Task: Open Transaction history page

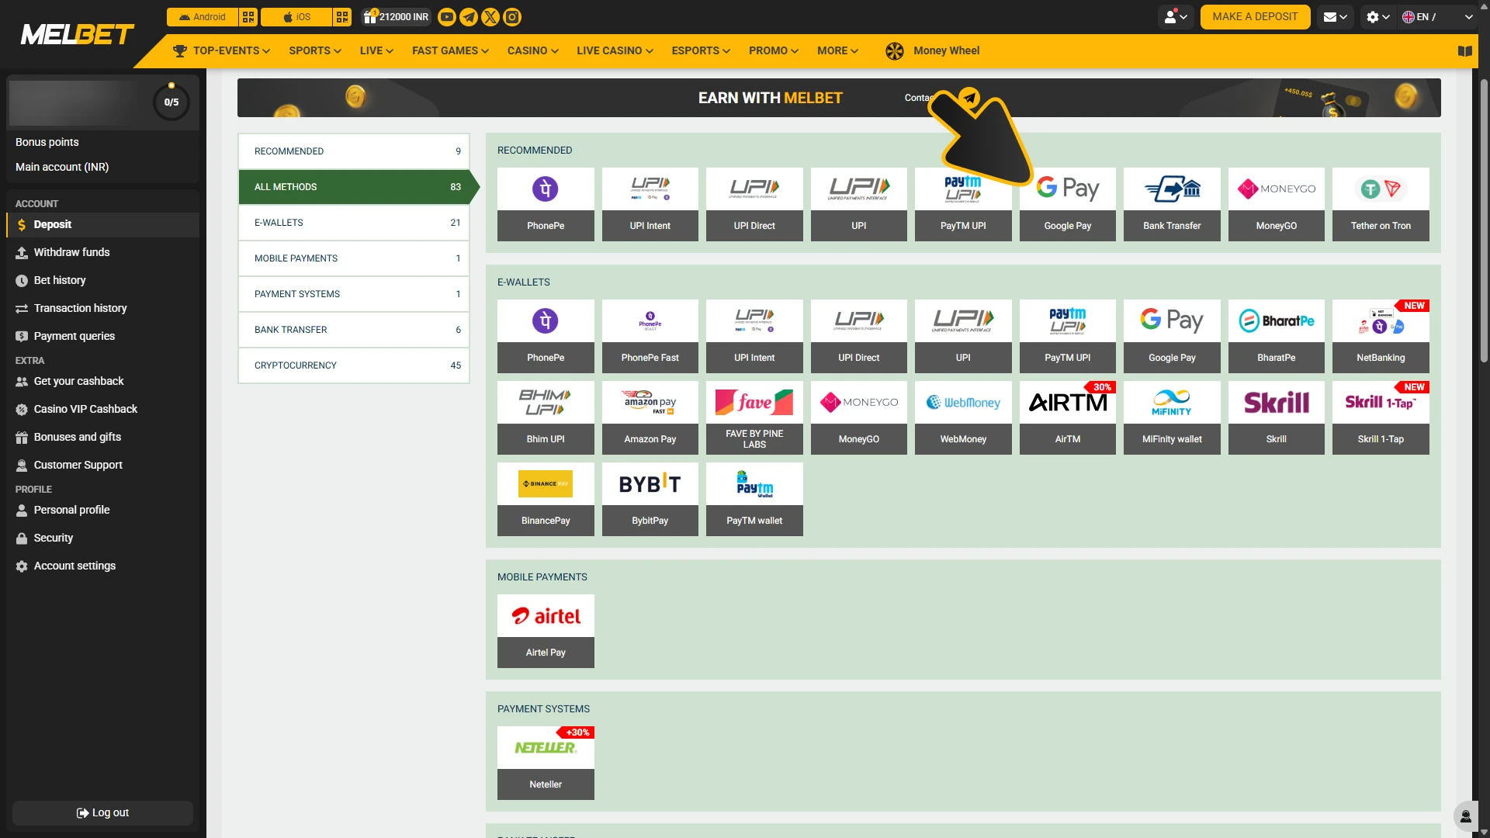Action: 102,309
